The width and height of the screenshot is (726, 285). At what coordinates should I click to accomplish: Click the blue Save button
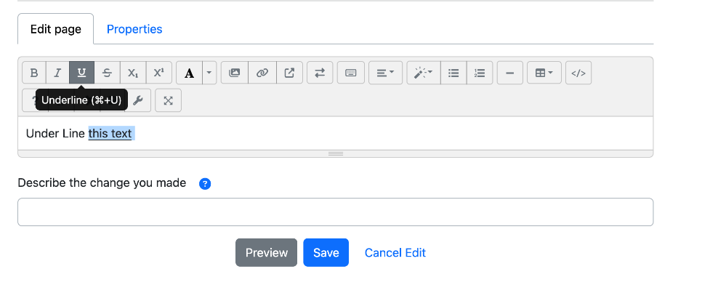[326, 252]
